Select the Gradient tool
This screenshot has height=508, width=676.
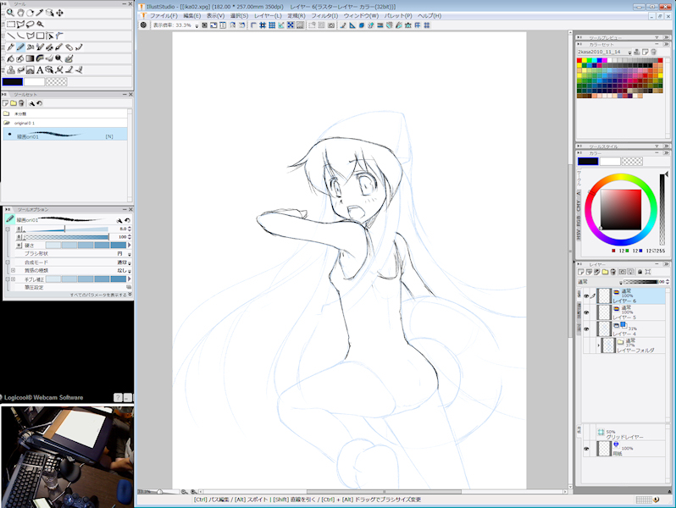tap(30, 58)
